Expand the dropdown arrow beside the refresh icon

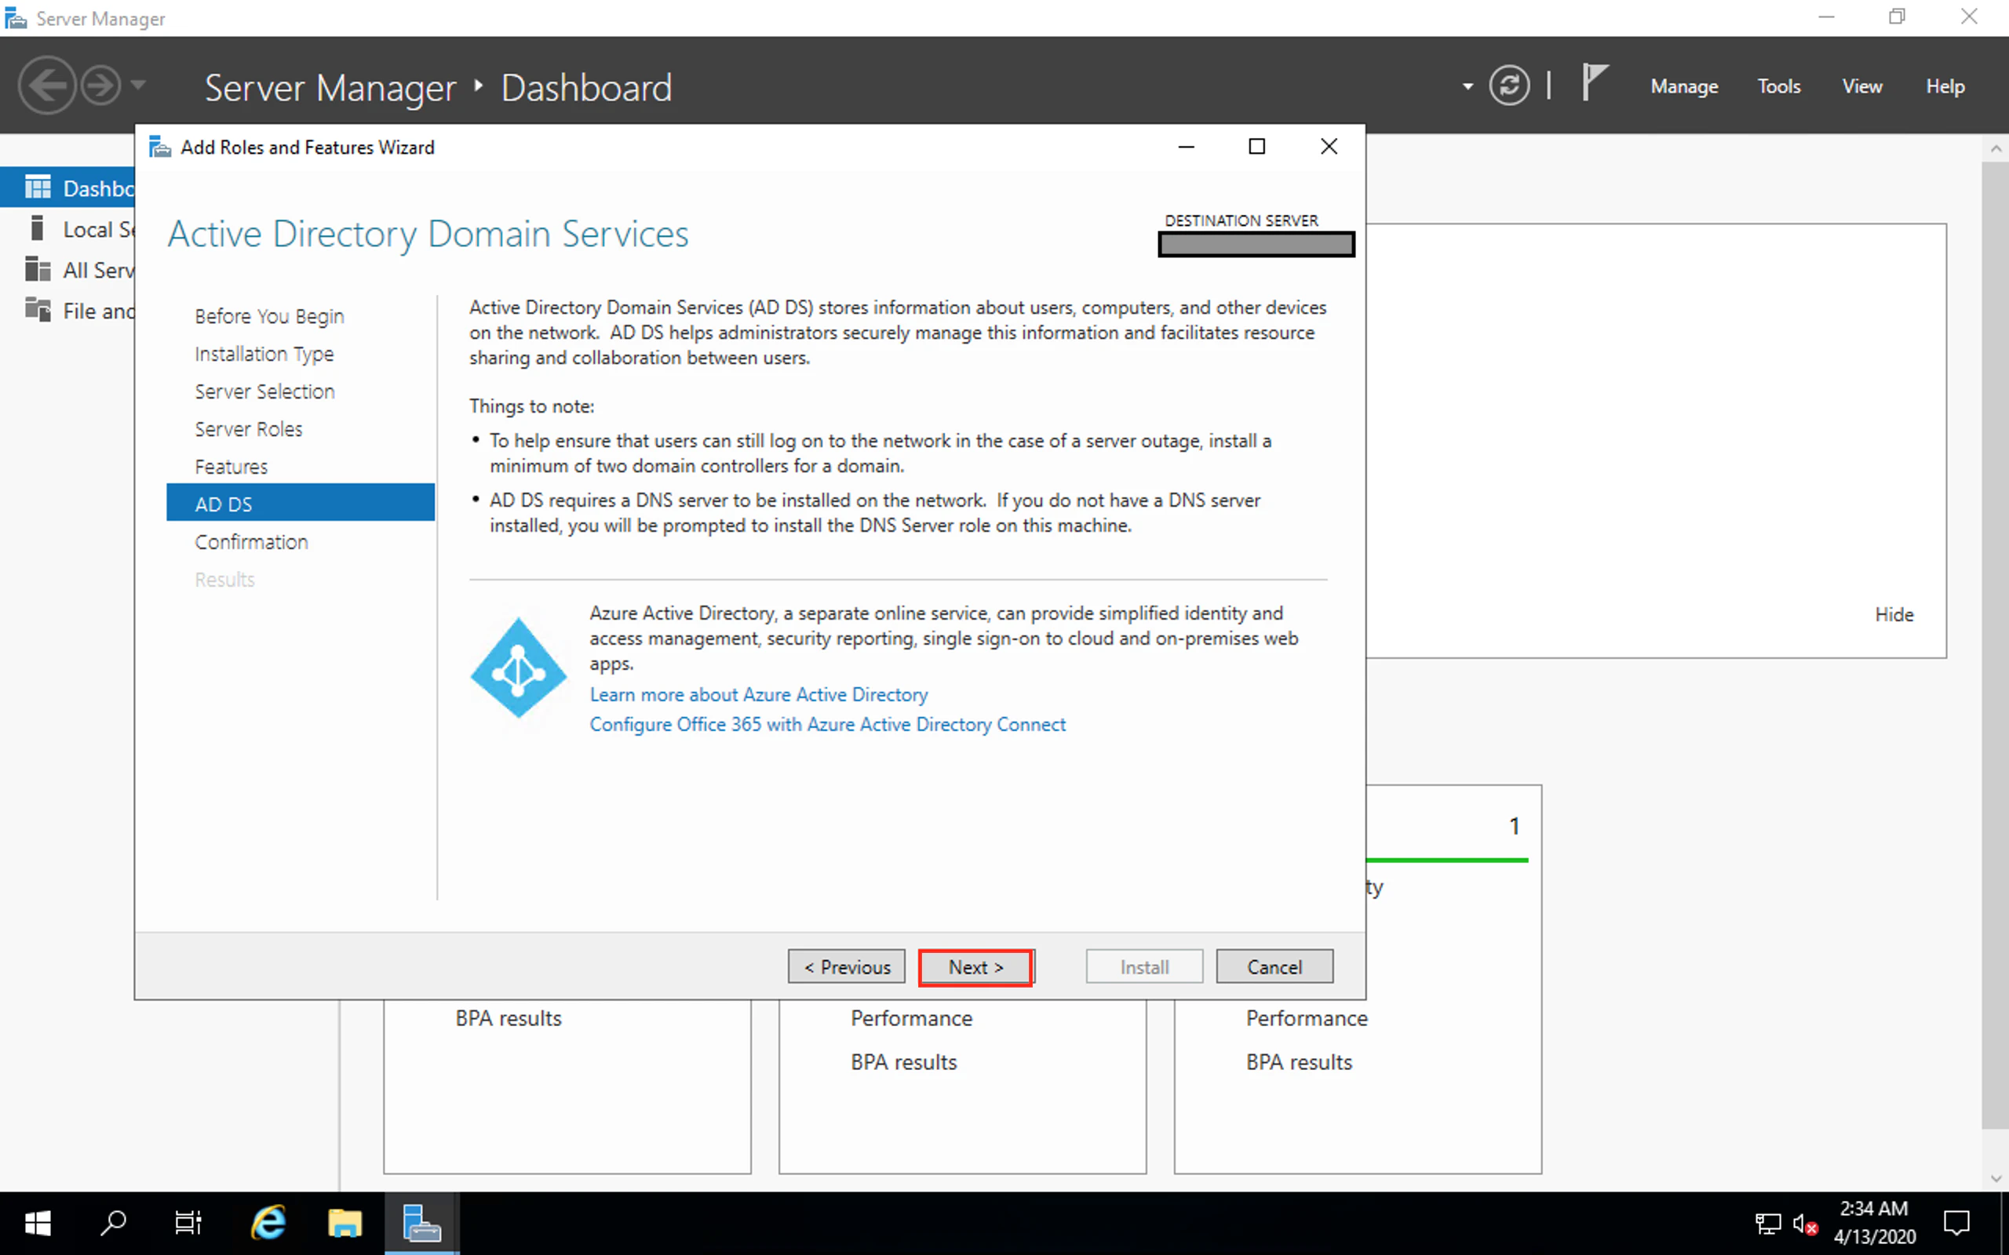(x=1468, y=86)
